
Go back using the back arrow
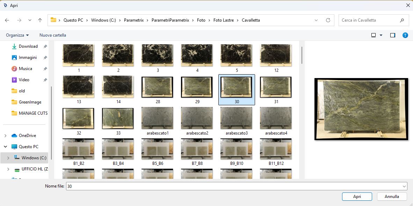coord(7,20)
